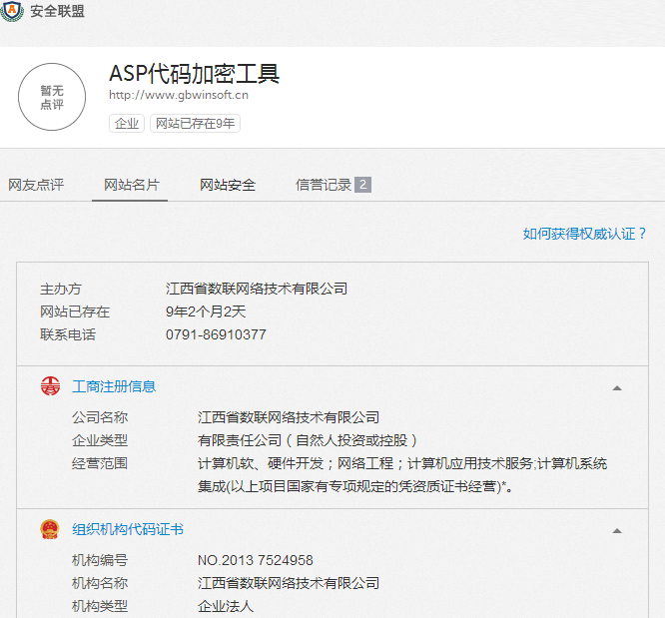Click the 暂无点评 rating circle
665x618 pixels.
[52, 97]
